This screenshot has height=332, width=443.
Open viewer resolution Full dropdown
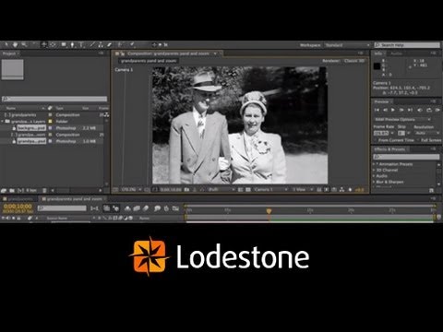pos(221,190)
